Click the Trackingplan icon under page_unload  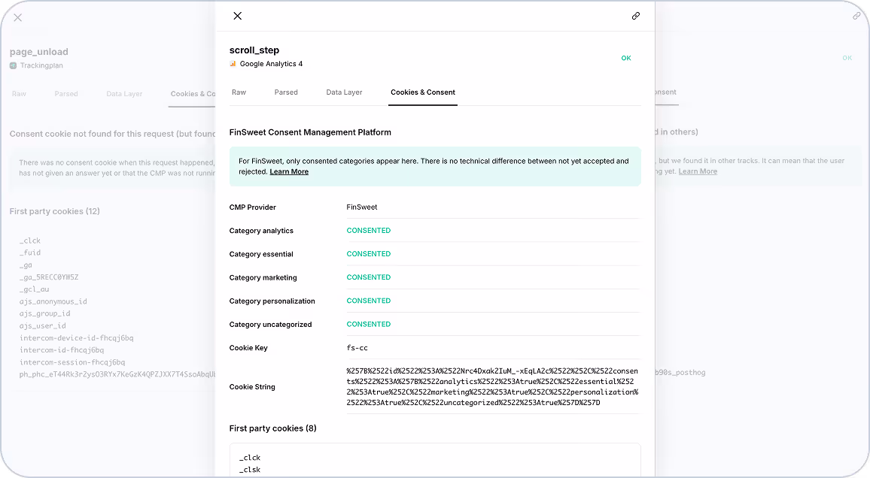pos(13,65)
